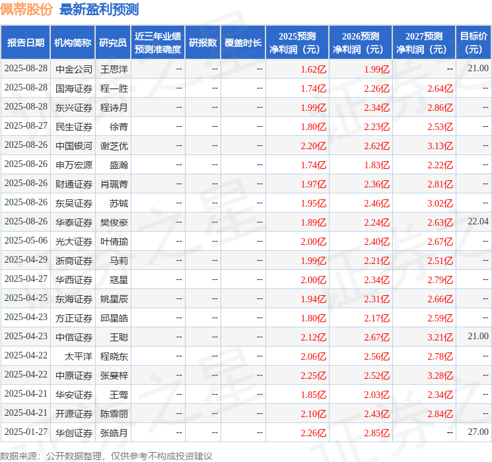Click analyst 程一胜 cell
The image size is (492, 462).
point(114,88)
